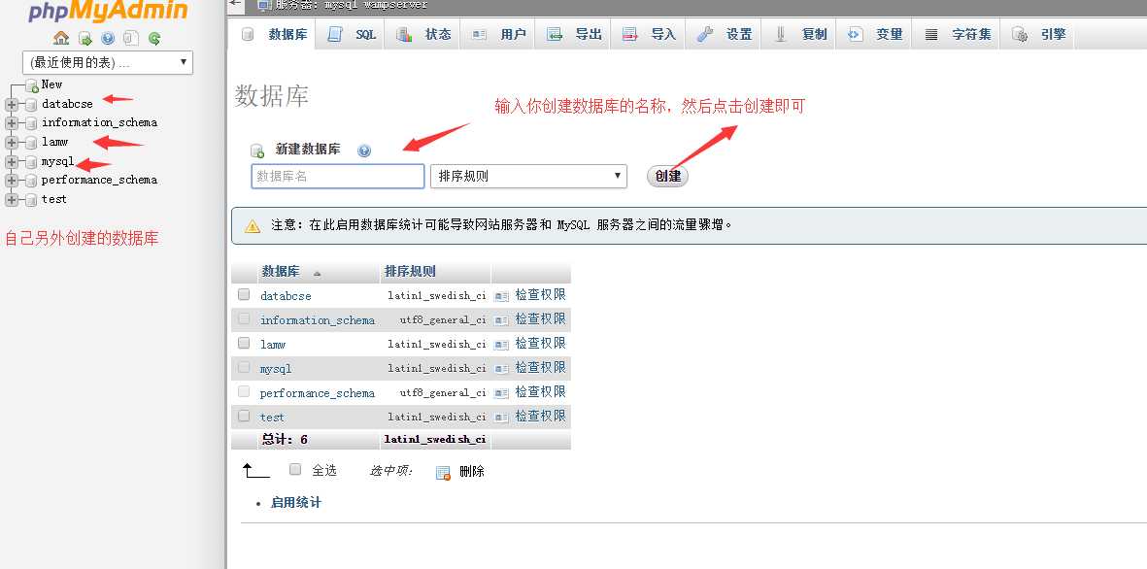Click the help icon beside 新建数据库

(364, 151)
